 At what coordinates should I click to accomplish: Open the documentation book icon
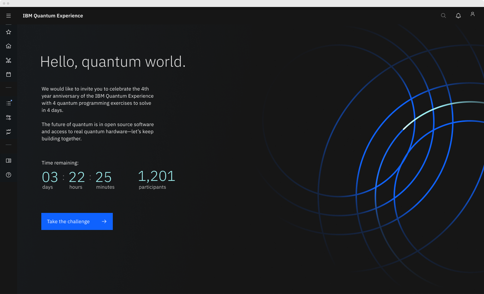(x=9, y=161)
